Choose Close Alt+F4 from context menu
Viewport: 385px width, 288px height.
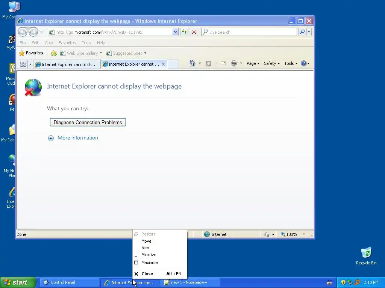[159, 274]
